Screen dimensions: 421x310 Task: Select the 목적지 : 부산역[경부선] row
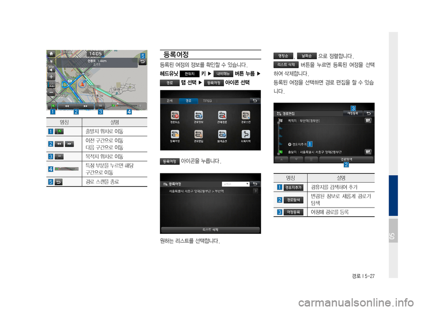[324, 121]
